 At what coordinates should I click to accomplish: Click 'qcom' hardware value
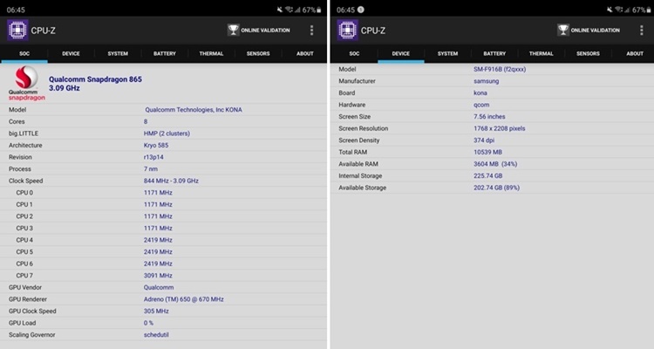(481, 105)
